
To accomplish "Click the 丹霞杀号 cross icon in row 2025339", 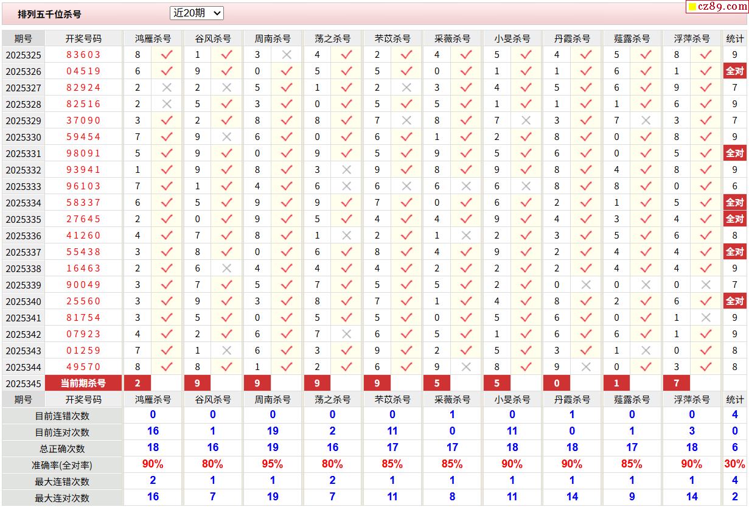I will pos(586,285).
